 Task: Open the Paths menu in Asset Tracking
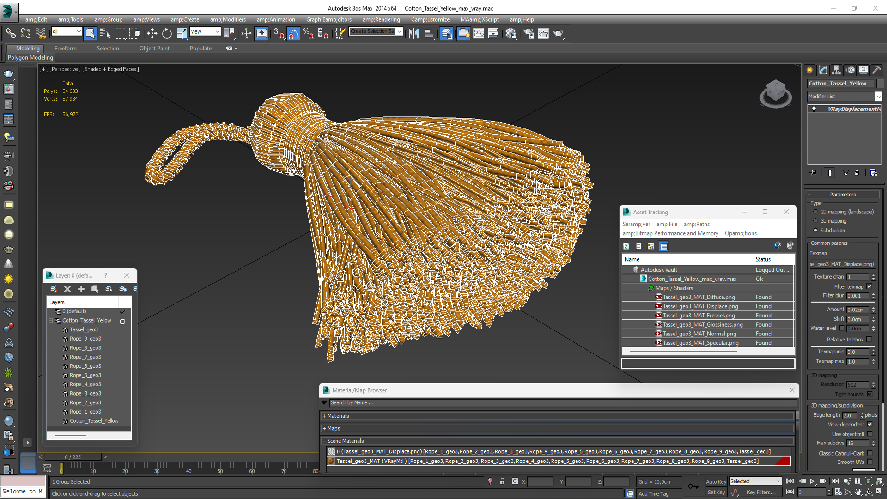697,224
